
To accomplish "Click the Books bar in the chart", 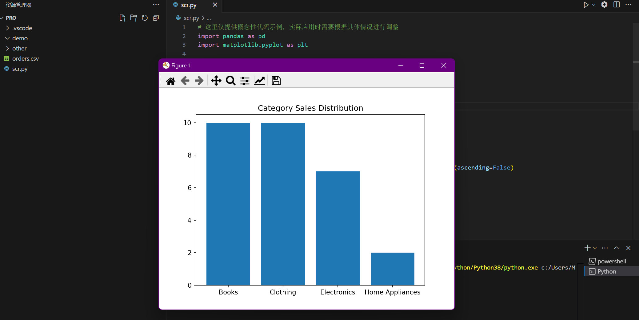I will point(228,204).
